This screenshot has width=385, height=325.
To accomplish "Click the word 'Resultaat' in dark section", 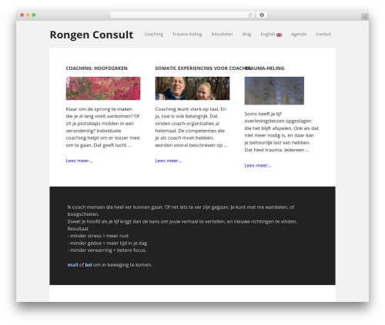I will click(x=78, y=229).
